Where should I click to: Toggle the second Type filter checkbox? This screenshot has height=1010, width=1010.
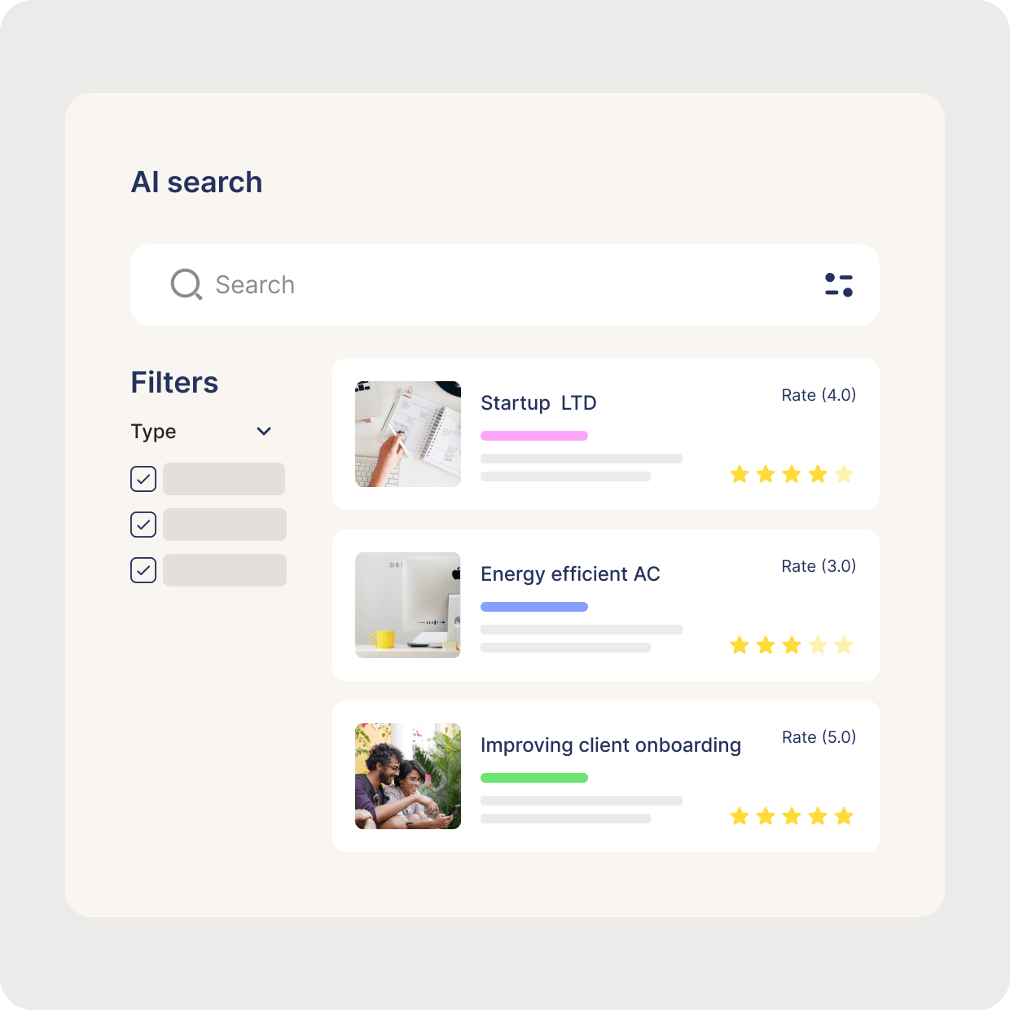coord(143,525)
